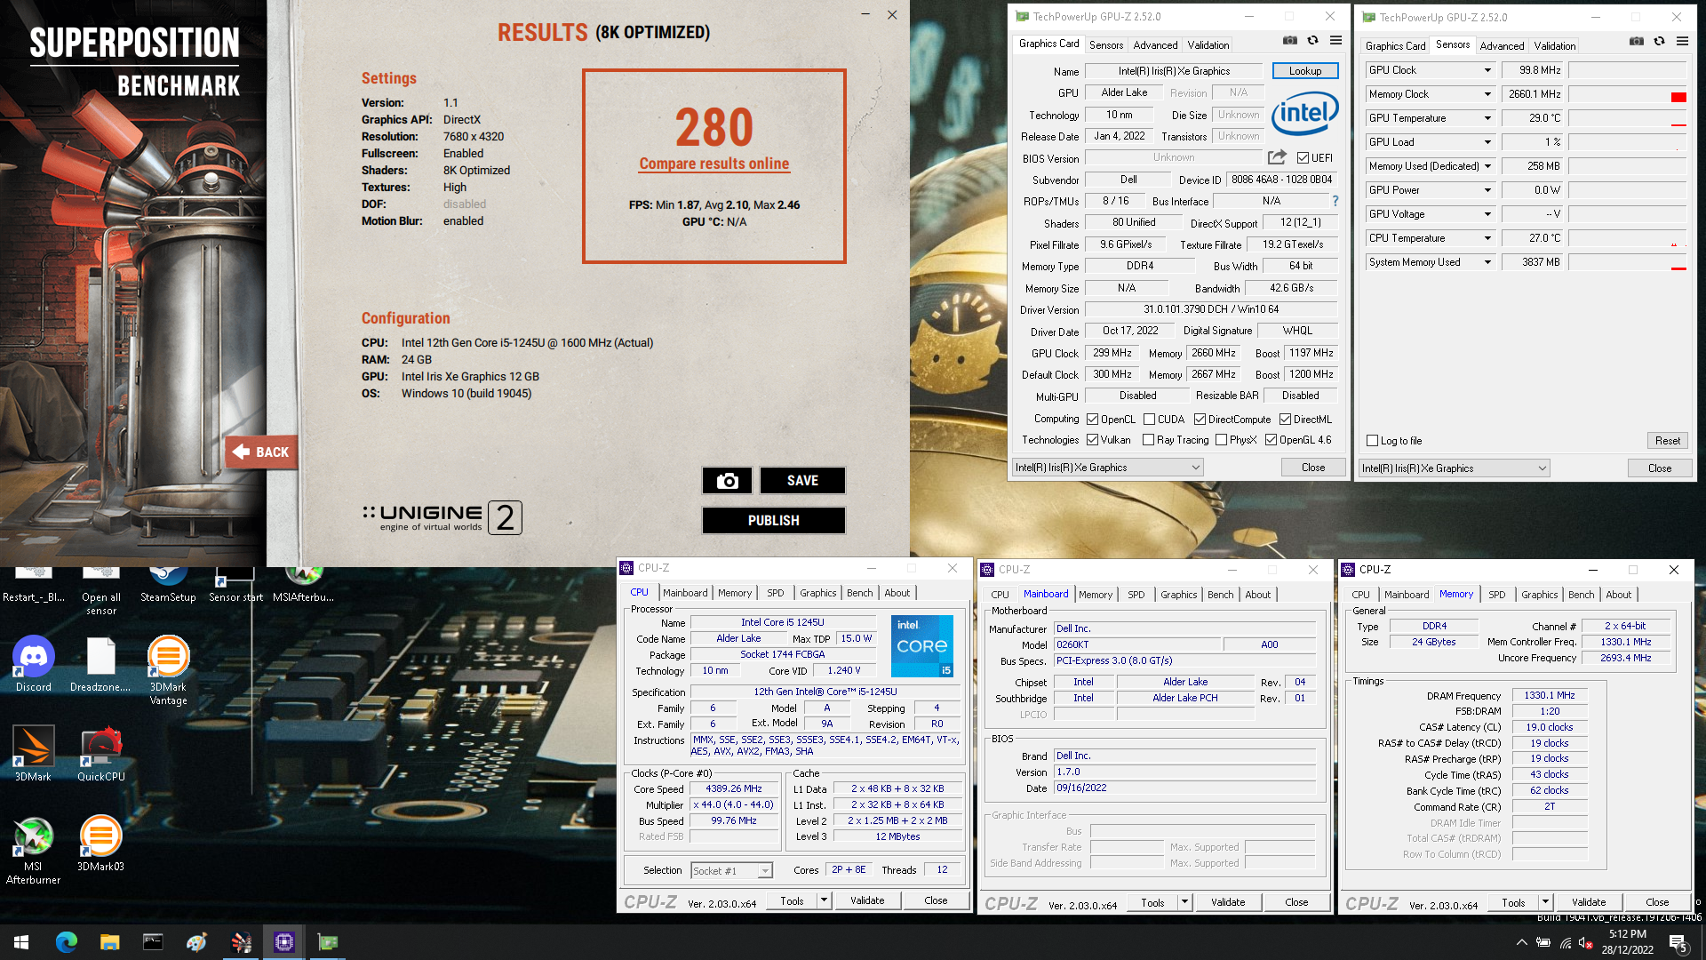Image resolution: width=1706 pixels, height=960 pixels.
Task: Click the SAVE button in Superposition
Action: [x=802, y=481]
